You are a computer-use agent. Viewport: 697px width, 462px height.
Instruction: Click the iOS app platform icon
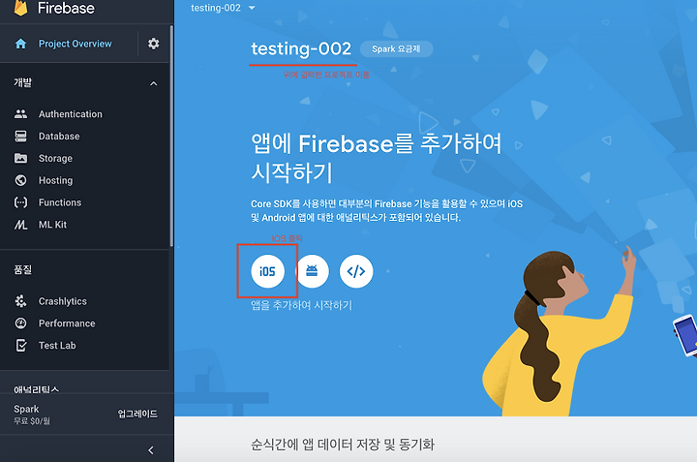[267, 271]
